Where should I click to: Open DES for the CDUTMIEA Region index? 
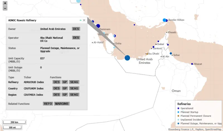click(57, 95)
